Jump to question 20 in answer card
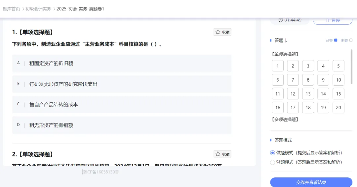This screenshot has width=357, height=187. [338, 107]
